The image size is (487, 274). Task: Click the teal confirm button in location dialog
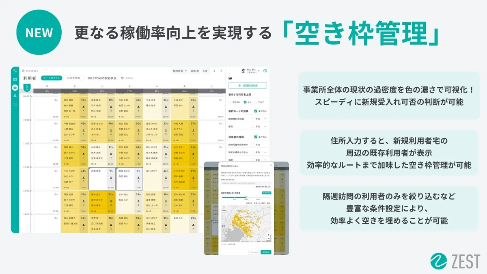click(266, 252)
